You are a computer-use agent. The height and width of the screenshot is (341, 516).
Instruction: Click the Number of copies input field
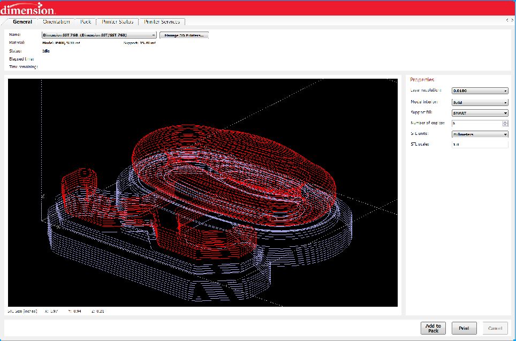click(476, 123)
